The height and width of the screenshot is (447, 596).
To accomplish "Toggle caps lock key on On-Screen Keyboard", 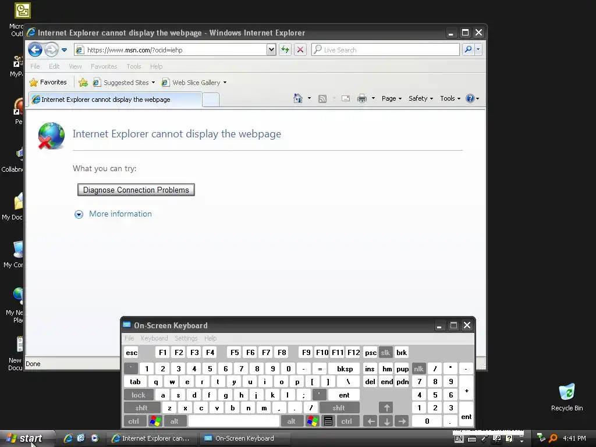I will click(x=139, y=395).
